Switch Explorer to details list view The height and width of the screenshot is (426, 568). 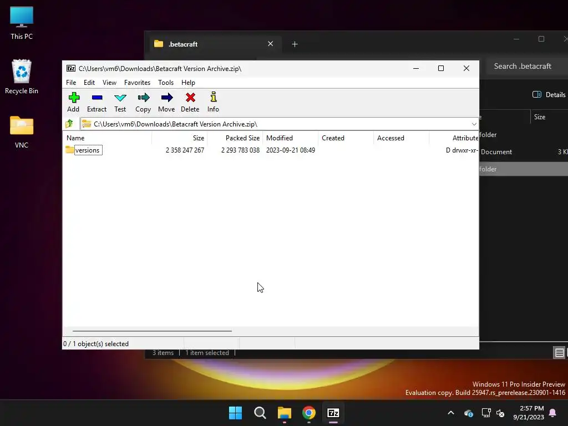[x=559, y=352]
